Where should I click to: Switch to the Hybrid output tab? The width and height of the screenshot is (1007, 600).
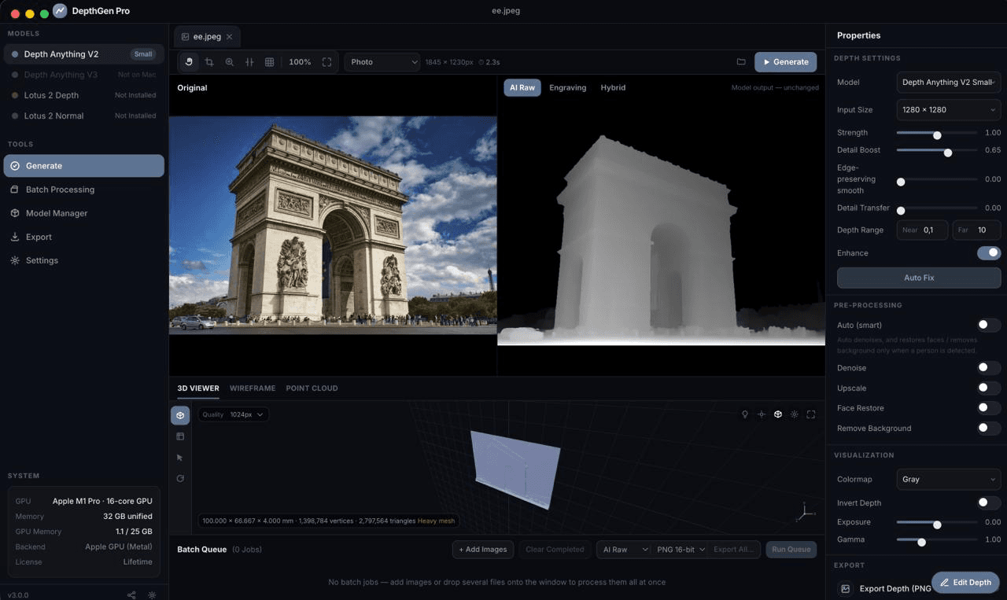coord(613,88)
